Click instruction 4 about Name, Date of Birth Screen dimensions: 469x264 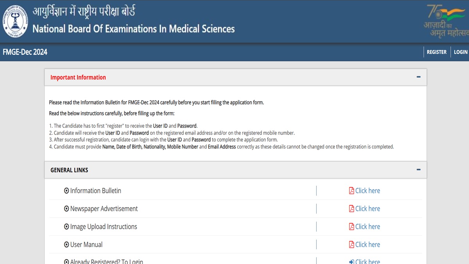tap(221, 147)
